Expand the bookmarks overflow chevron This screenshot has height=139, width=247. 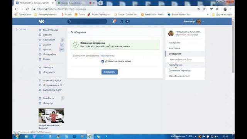(208, 15)
